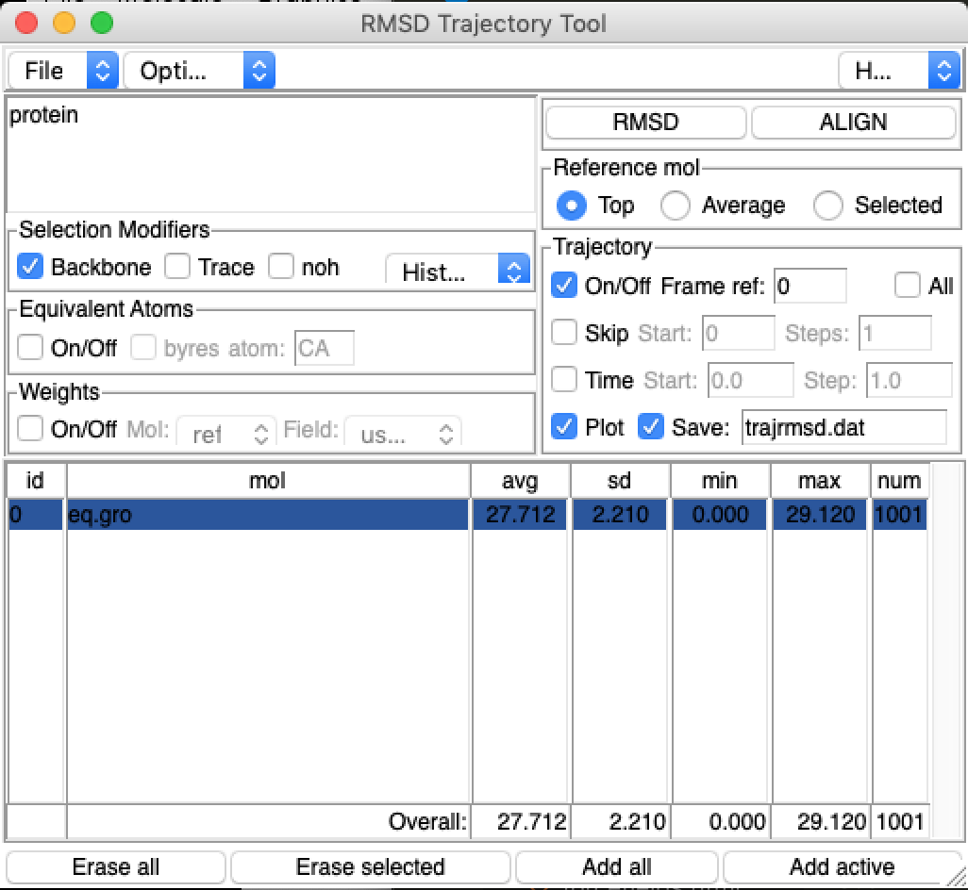Enable the noh modifier checkbox

pos(281,268)
